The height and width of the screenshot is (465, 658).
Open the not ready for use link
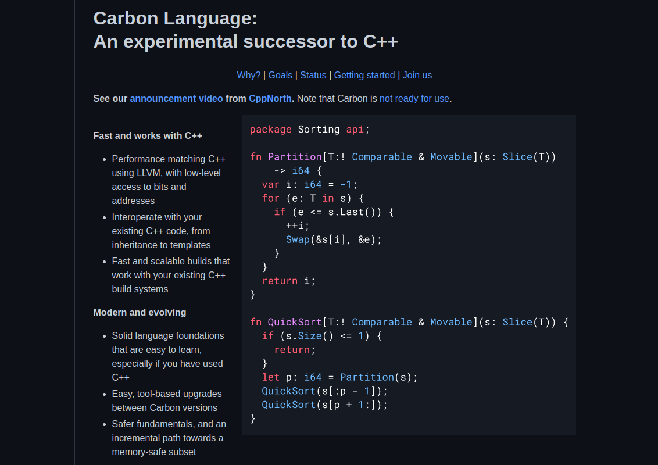414,99
